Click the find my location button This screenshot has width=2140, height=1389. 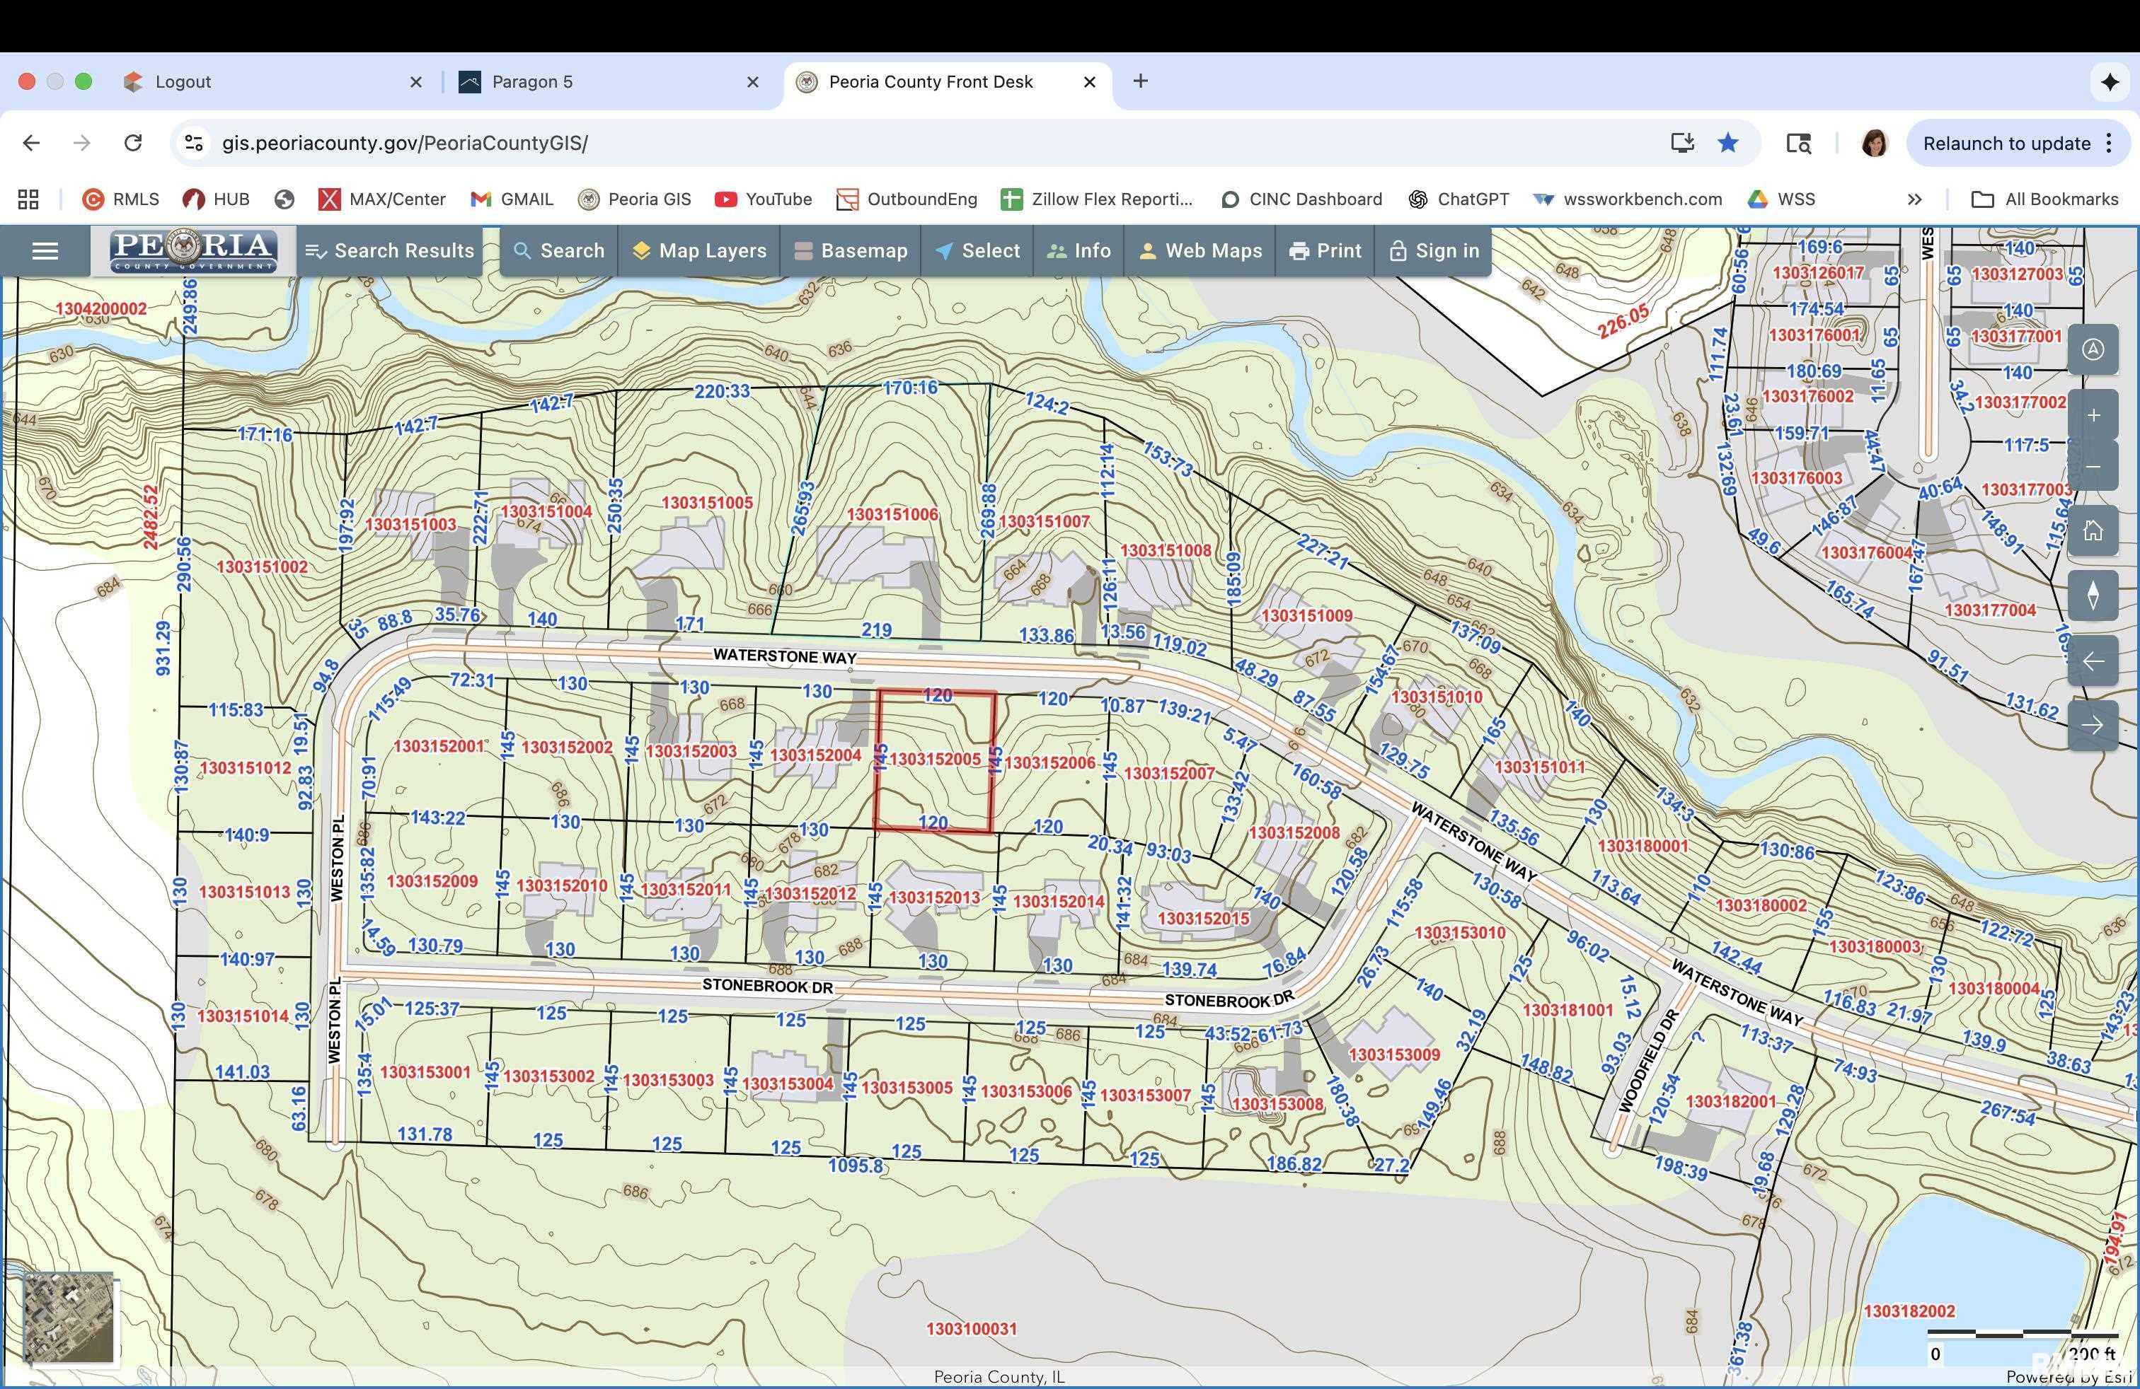2093,349
